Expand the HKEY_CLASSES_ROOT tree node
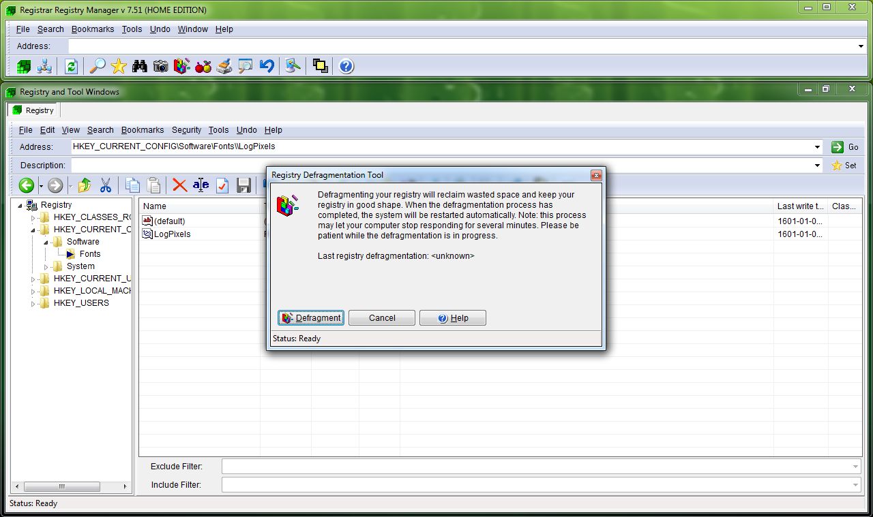 (x=33, y=218)
